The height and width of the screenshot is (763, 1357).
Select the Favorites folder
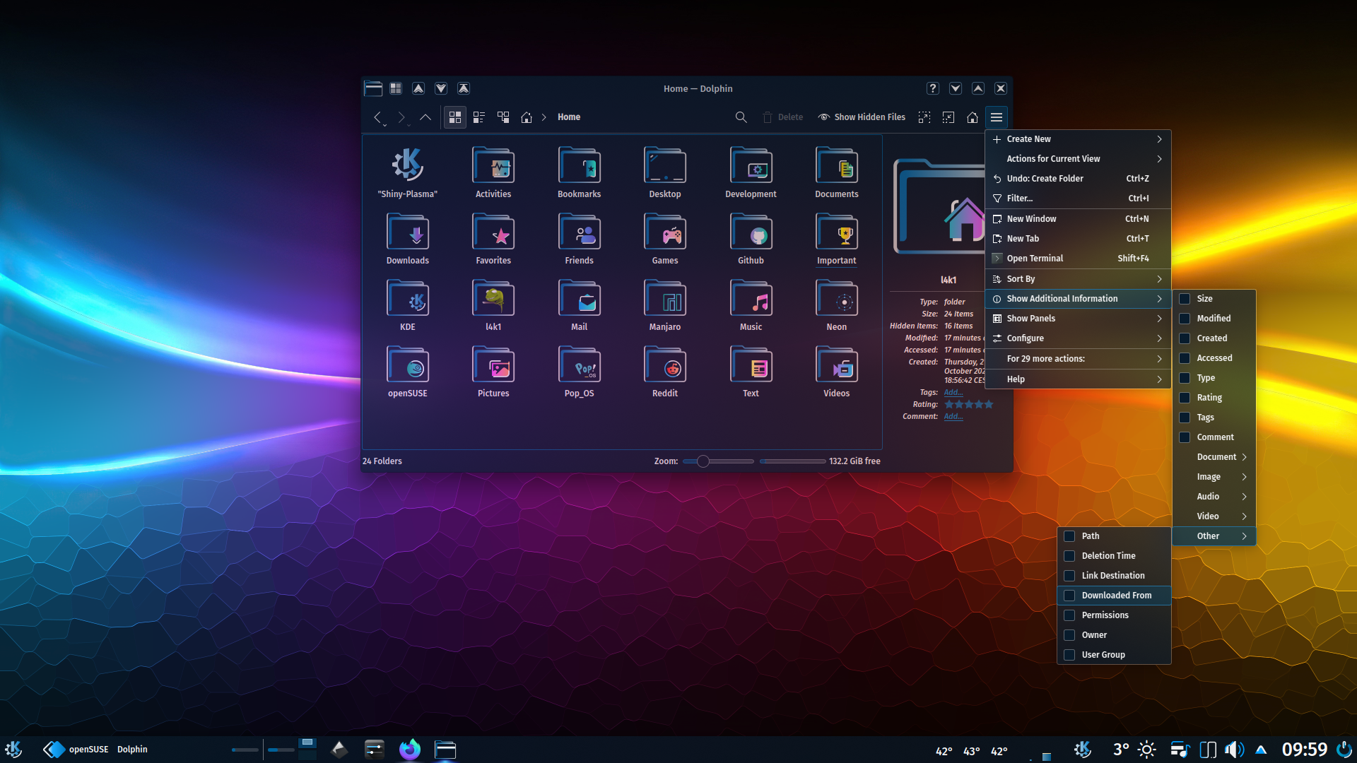point(493,239)
